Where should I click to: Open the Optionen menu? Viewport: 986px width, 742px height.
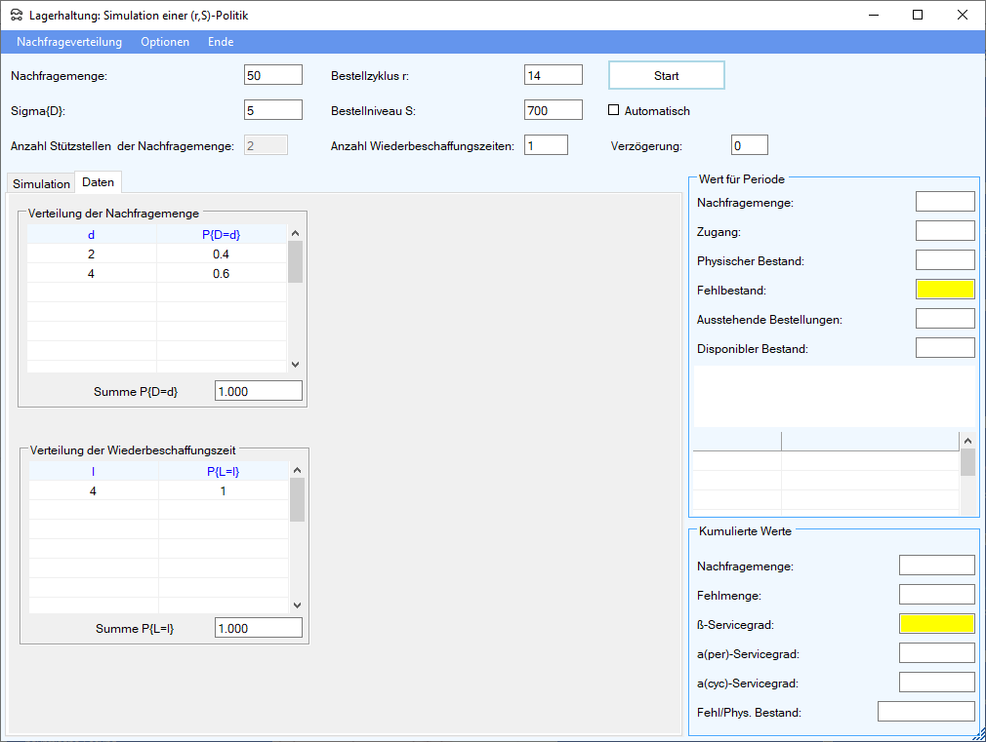coord(165,42)
